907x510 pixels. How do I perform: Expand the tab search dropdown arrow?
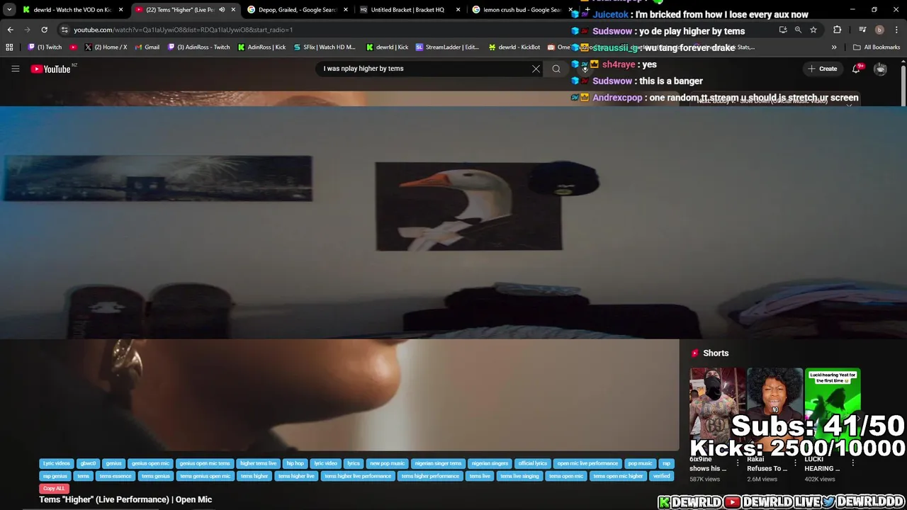coord(9,10)
